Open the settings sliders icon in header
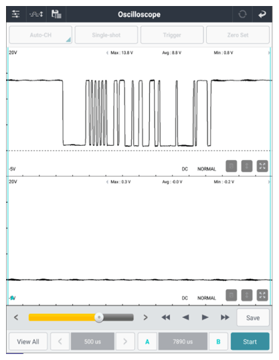Viewport: 279px width, 360px height. (x=15, y=14)
